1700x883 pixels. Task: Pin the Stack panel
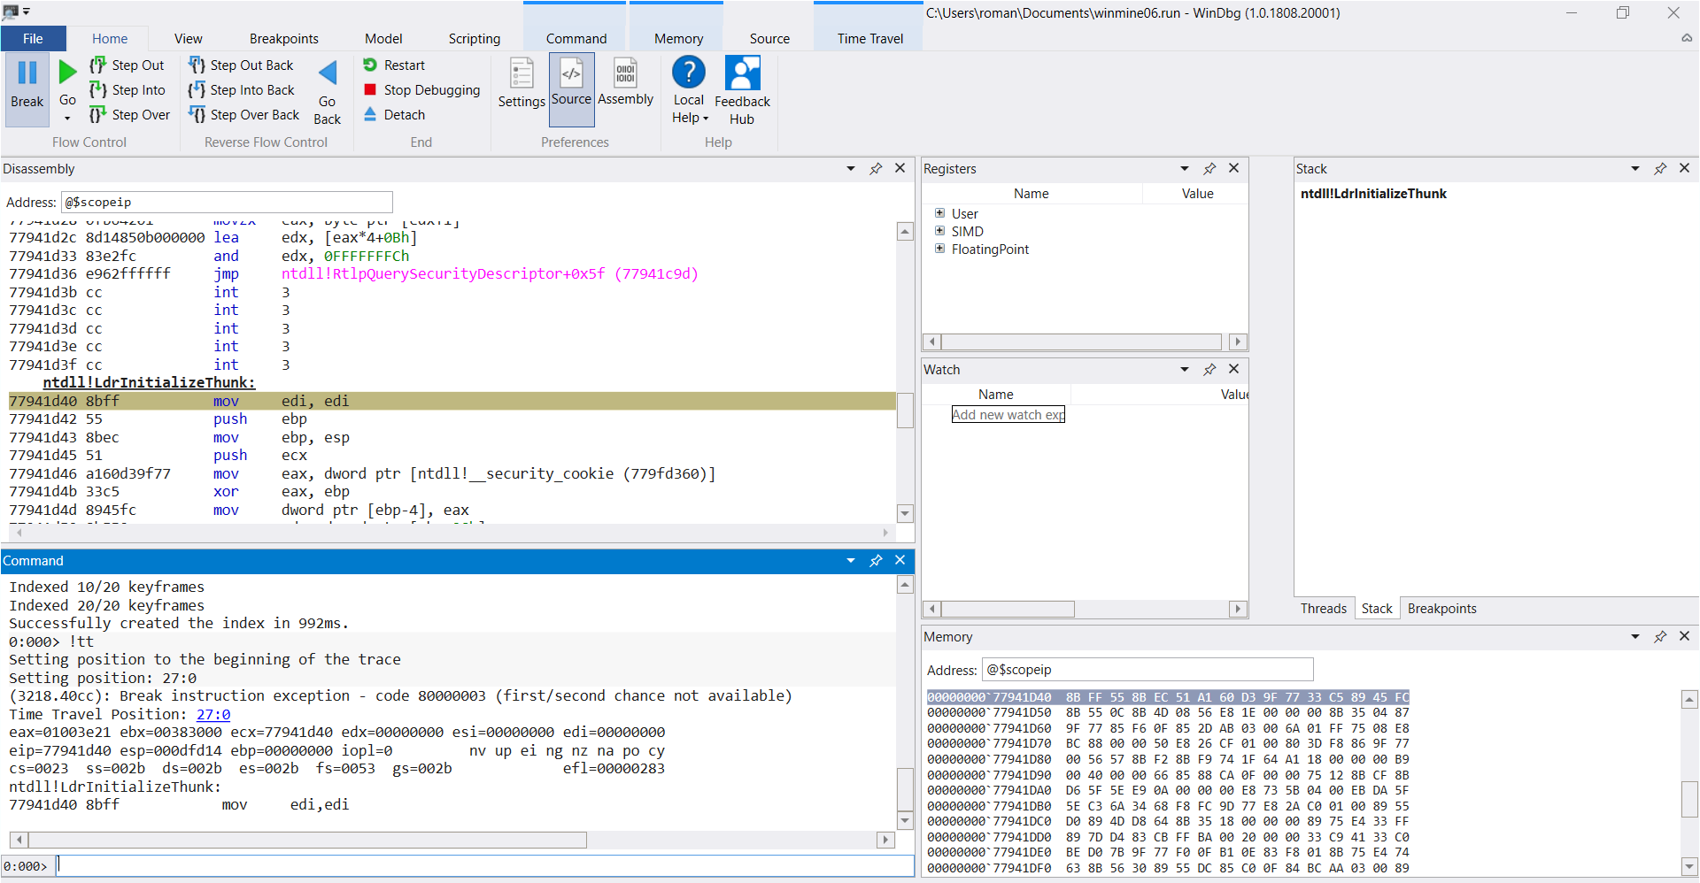tap(1660, 168)
